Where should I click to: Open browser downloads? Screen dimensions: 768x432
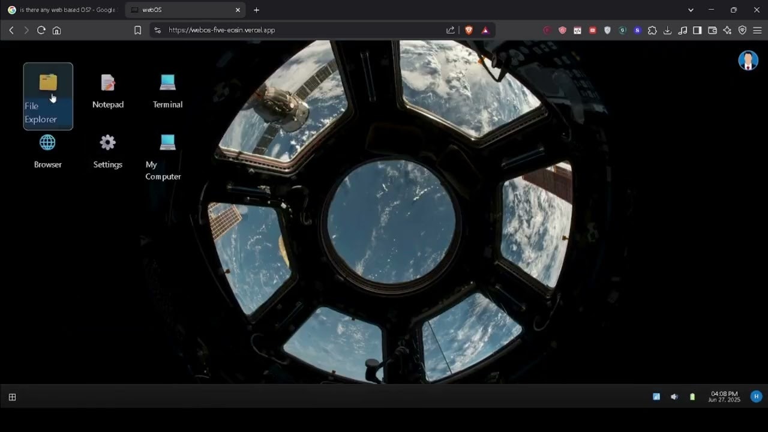[x=667, y=30]
